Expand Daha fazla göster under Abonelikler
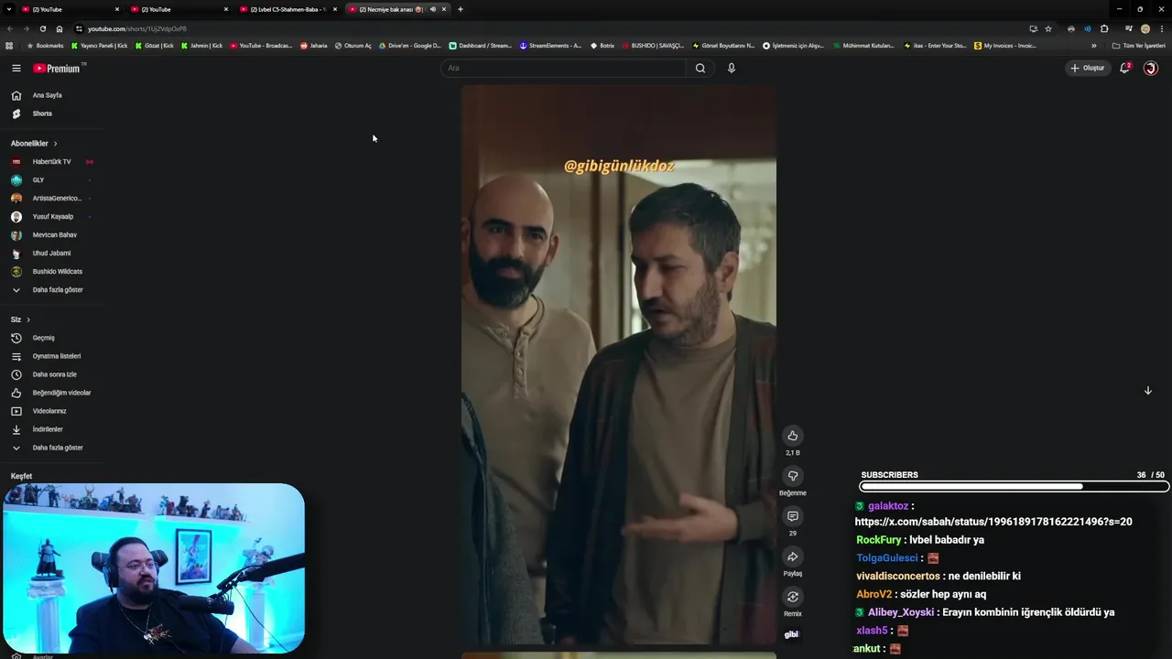Screen dimensions: 1172x659 57,290
